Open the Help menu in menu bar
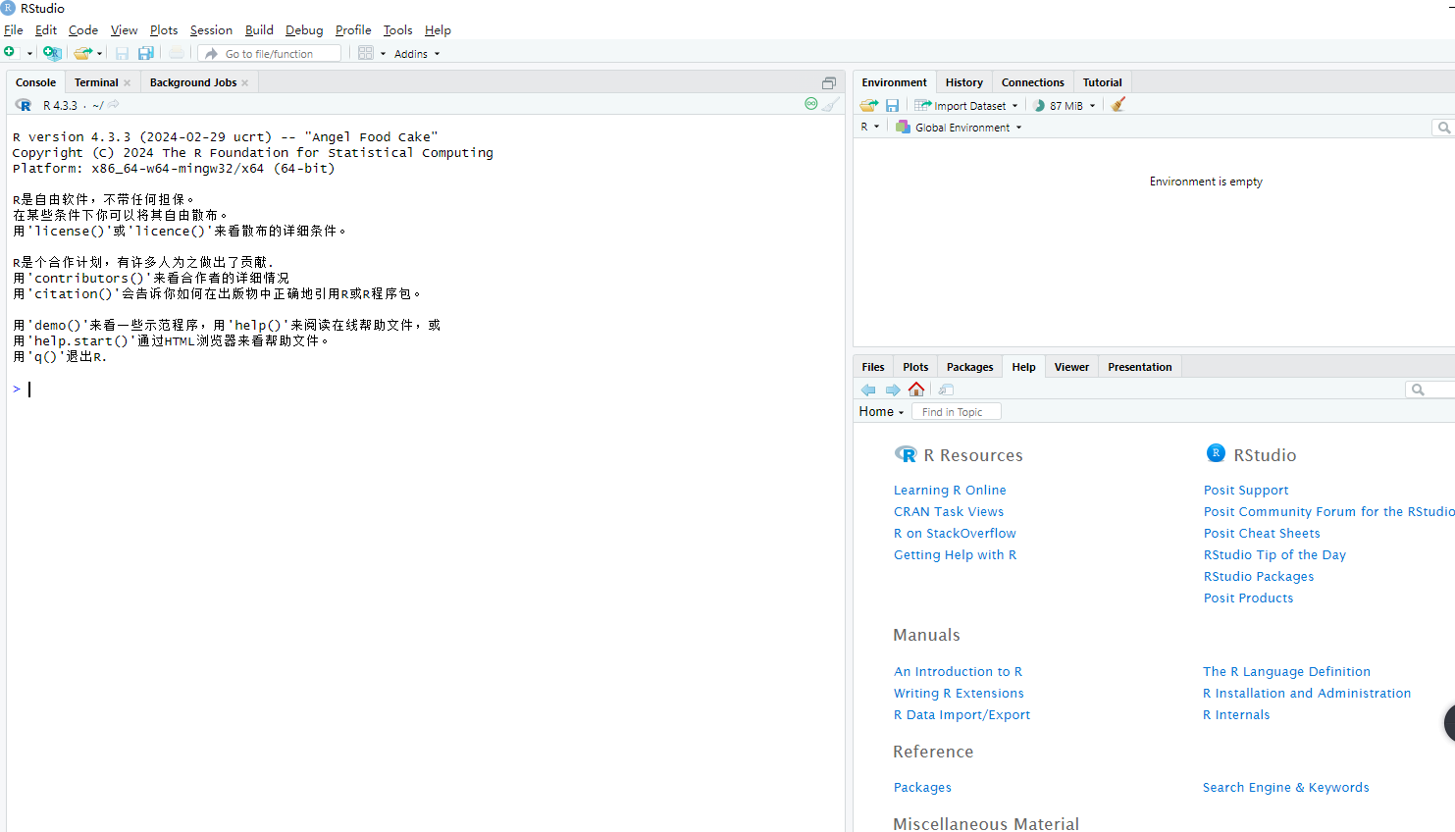Screen dimensions: 1455x832 pos(438,30)
